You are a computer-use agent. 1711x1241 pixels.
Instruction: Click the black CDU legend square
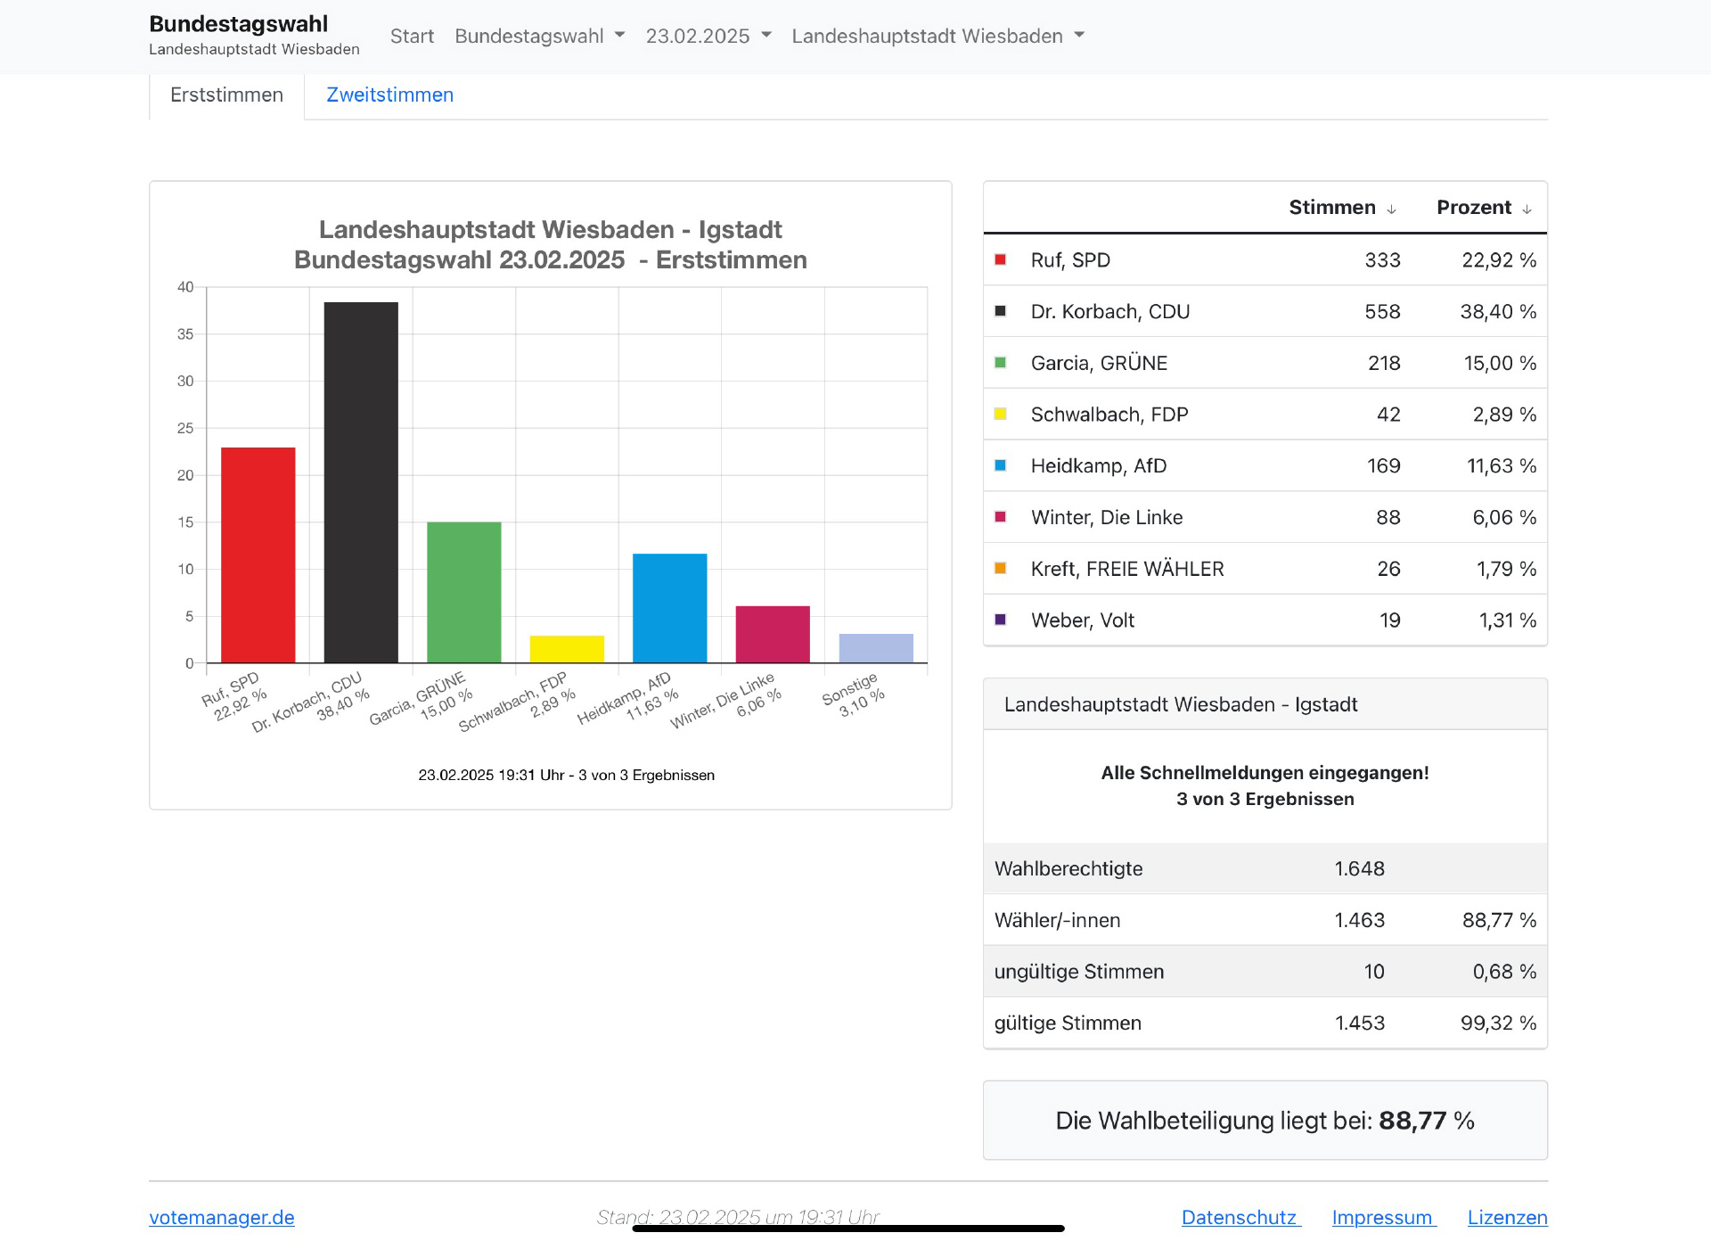pyautogui.click(x=1000, y=311)
